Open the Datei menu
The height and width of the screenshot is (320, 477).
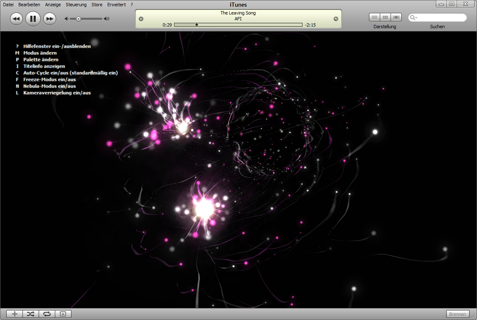(8, 5)
